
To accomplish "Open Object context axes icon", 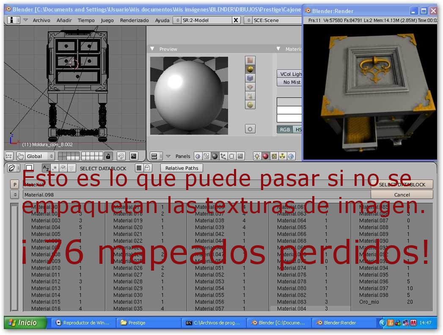I will coord(223,156).
